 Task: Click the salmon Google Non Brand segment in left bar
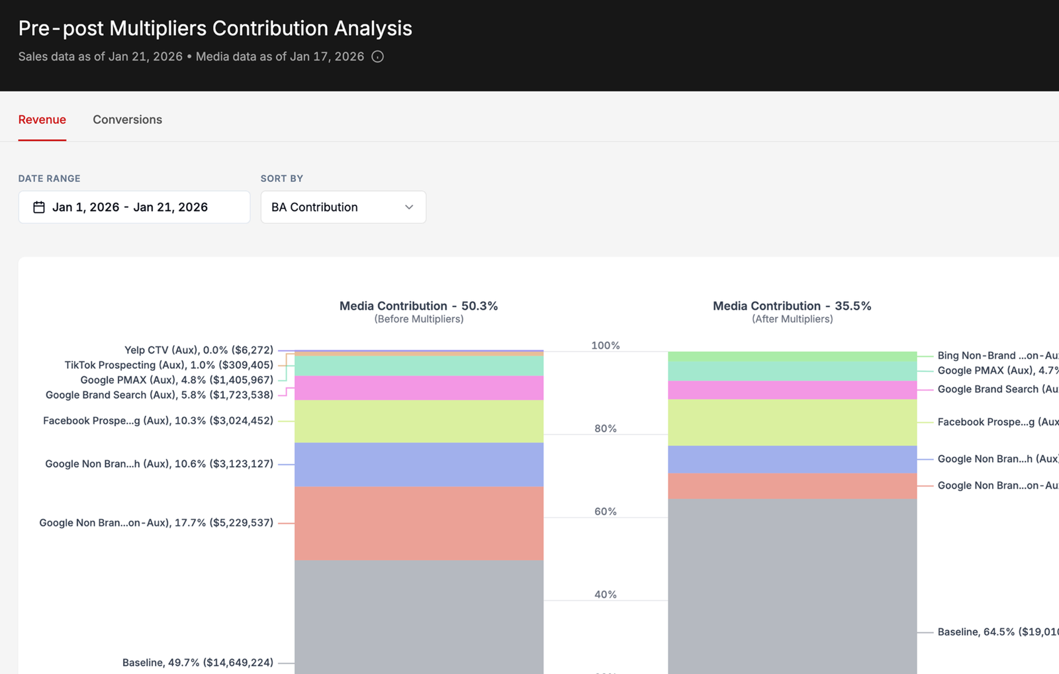coord(419,524)
